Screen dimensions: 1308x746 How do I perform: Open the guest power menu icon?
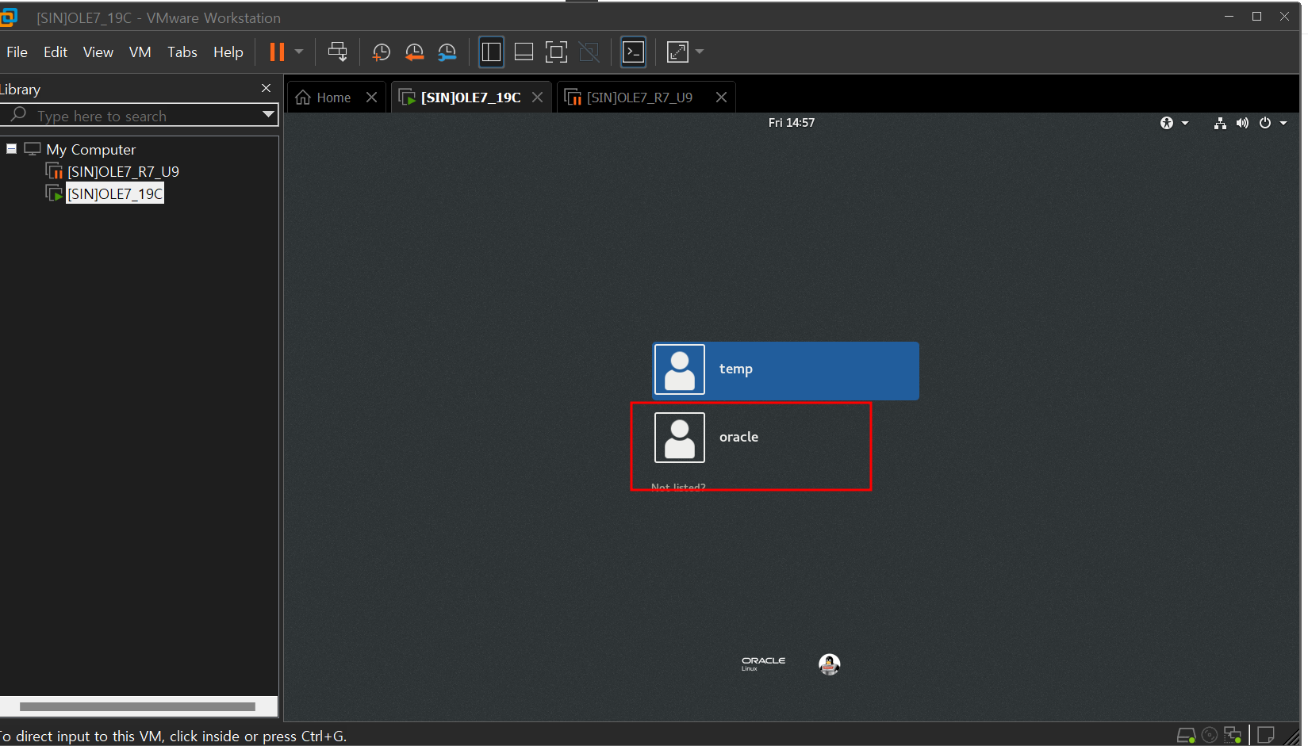point(1265,123)
